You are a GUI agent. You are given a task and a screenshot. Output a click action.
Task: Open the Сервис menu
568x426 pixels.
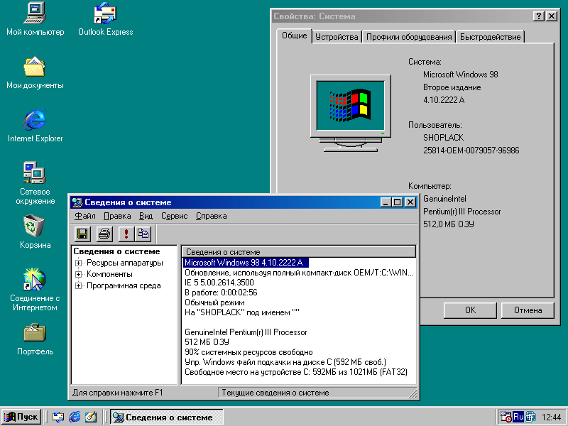175,216
